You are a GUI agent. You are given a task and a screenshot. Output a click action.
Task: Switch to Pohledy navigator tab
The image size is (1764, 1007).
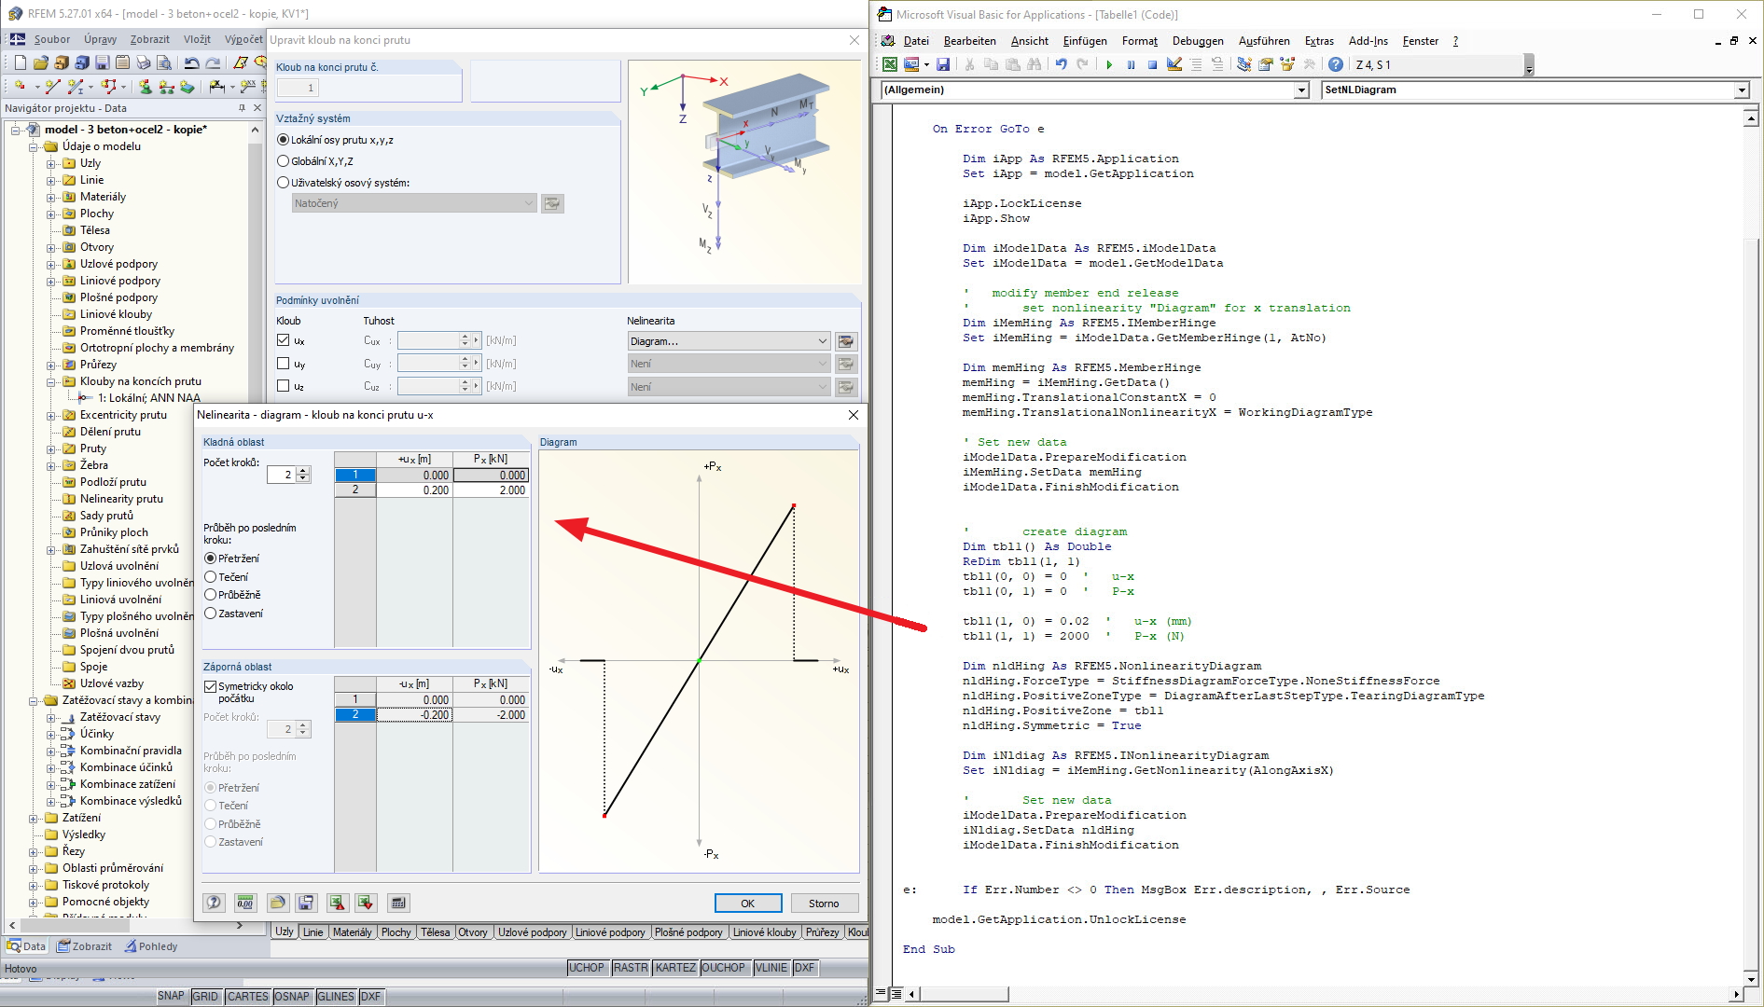pos(151,946)
